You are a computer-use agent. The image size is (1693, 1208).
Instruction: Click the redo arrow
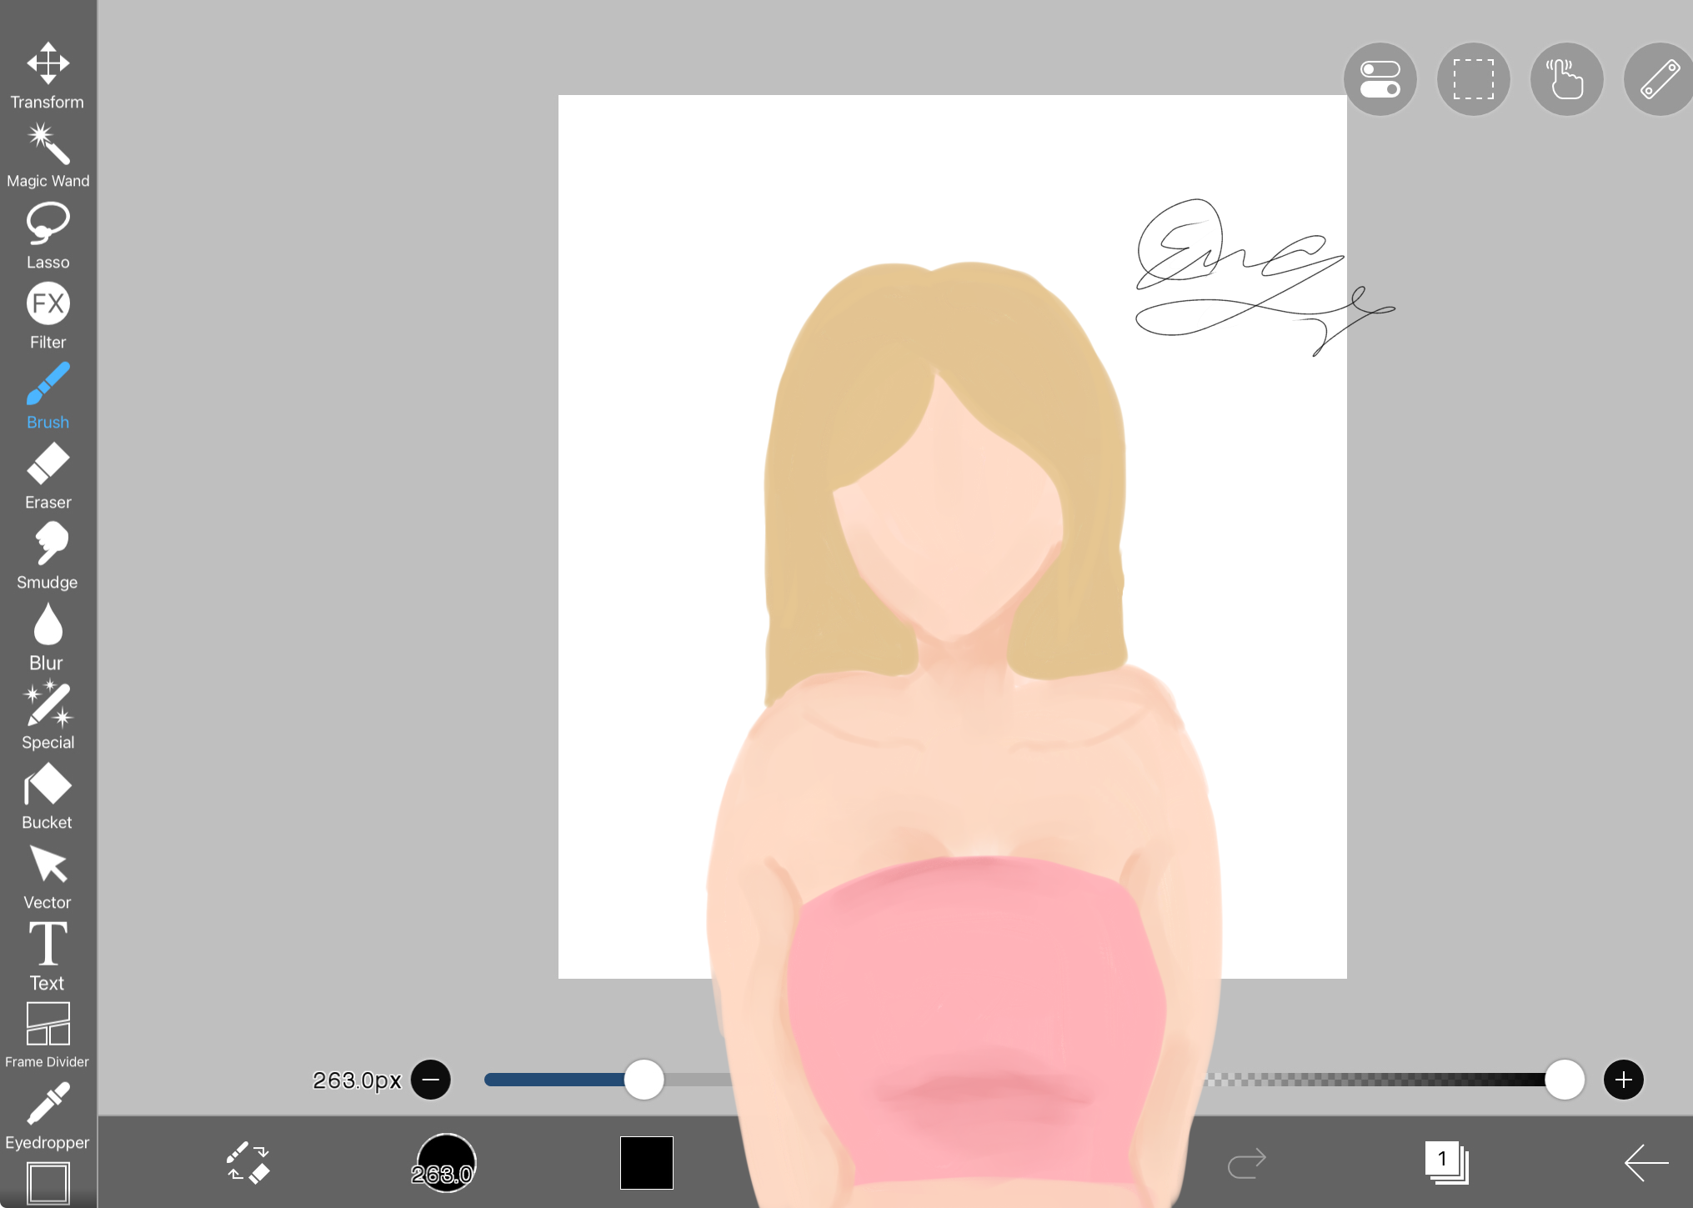(1247, 1163)
